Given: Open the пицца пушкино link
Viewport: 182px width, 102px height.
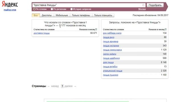Looking at the screenshot, I should [x=111, y=75].
